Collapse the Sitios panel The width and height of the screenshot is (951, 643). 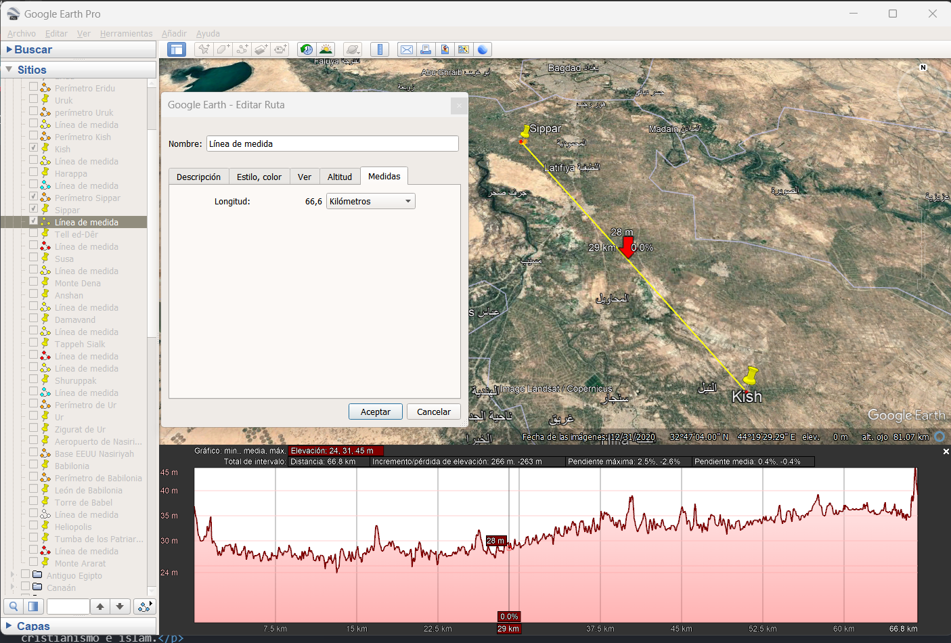coord(9,69)
